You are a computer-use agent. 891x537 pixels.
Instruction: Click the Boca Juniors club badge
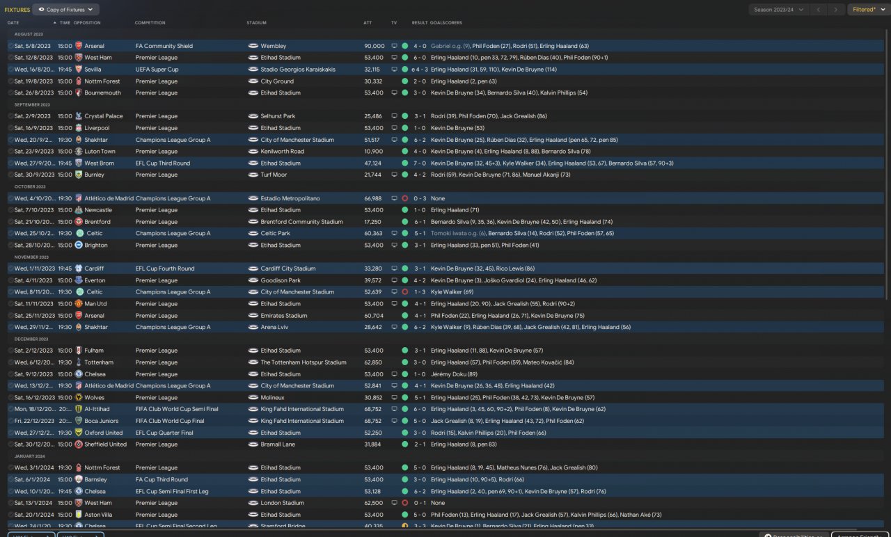pos(79,421)
